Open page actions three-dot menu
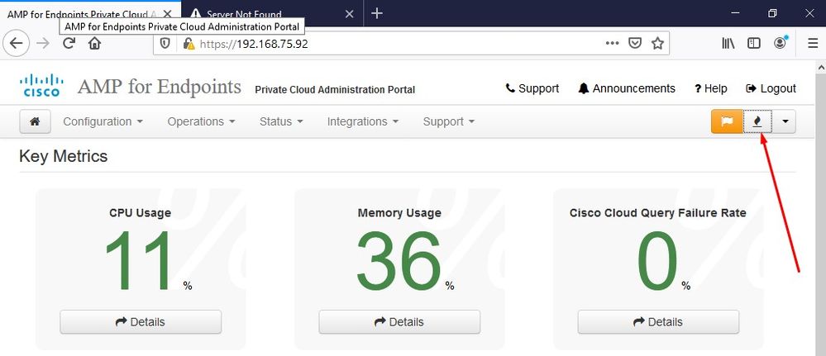The height and width of the screenshot is (356, 826). tap(612, 44)
